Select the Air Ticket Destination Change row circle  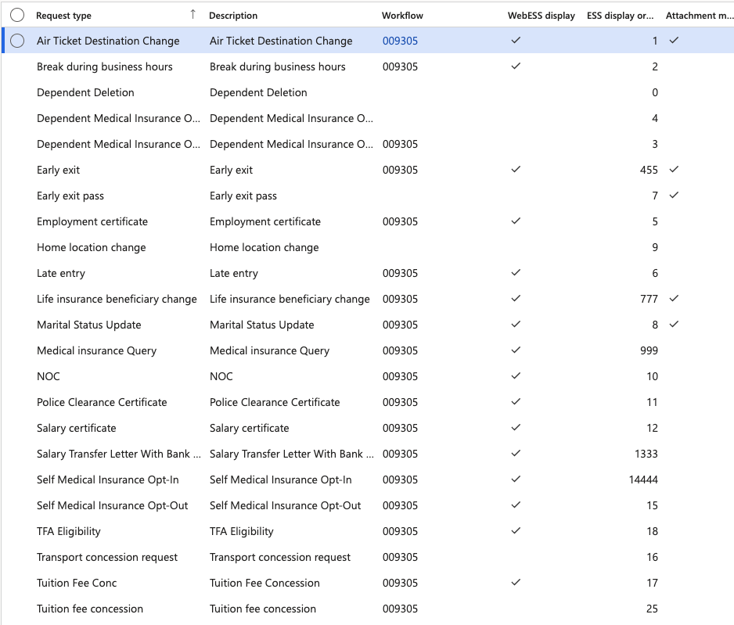pyautogui.click(x=17, y=41)
